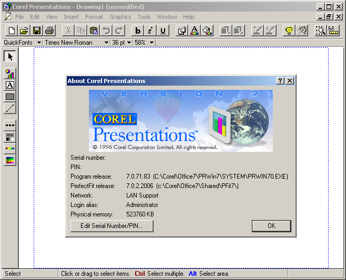Click the Print icon in the toolbar

point(49,30)
